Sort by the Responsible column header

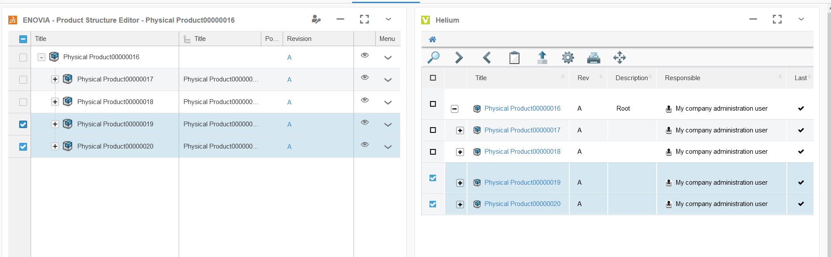click(682, 78)
